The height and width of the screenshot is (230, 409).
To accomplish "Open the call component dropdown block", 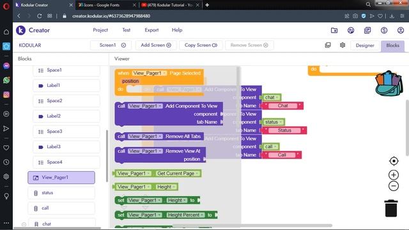I will (x=271, y=146).
